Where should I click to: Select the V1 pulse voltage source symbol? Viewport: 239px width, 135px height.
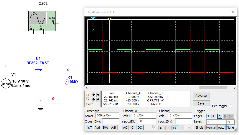6,83
